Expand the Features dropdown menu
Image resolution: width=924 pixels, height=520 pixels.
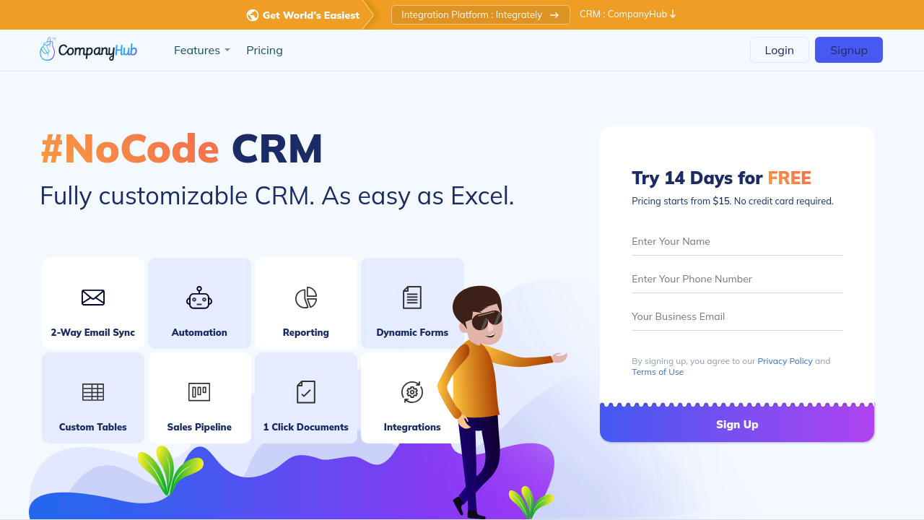tap(202, 50)
